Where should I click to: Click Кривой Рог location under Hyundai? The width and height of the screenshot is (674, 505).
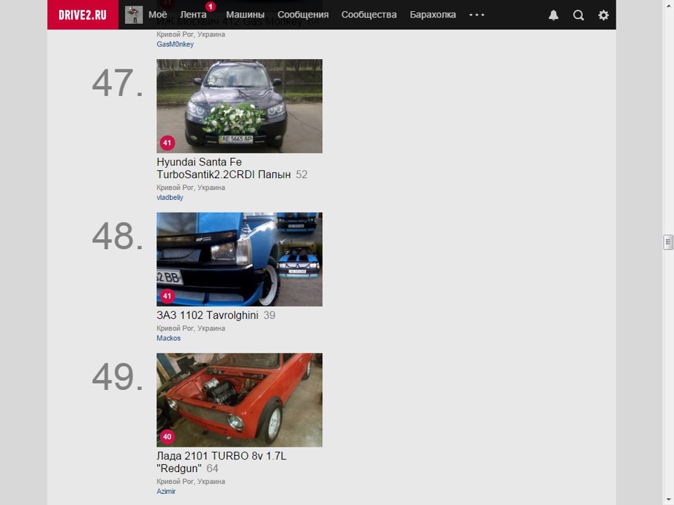tap(191, 188)
